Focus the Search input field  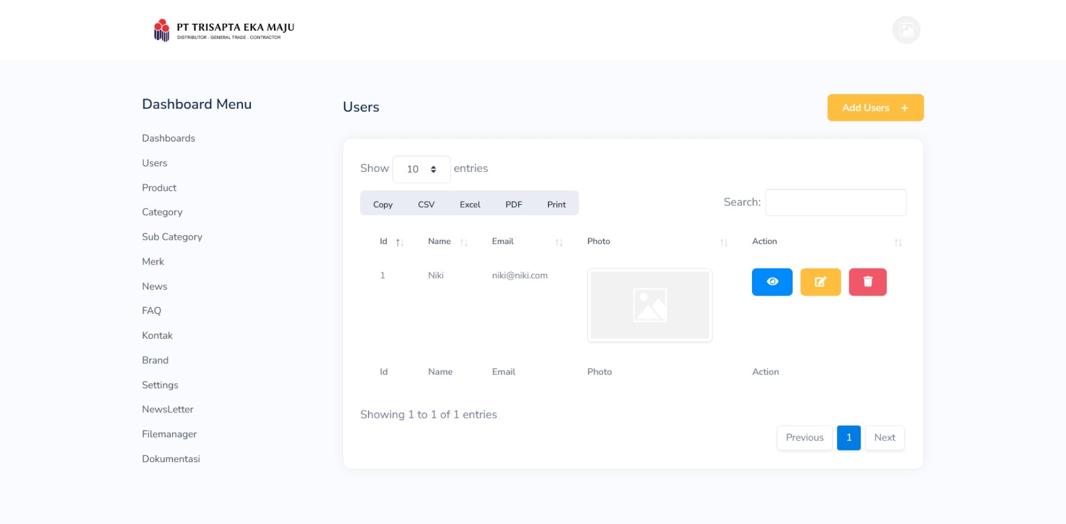click(835, 202)
